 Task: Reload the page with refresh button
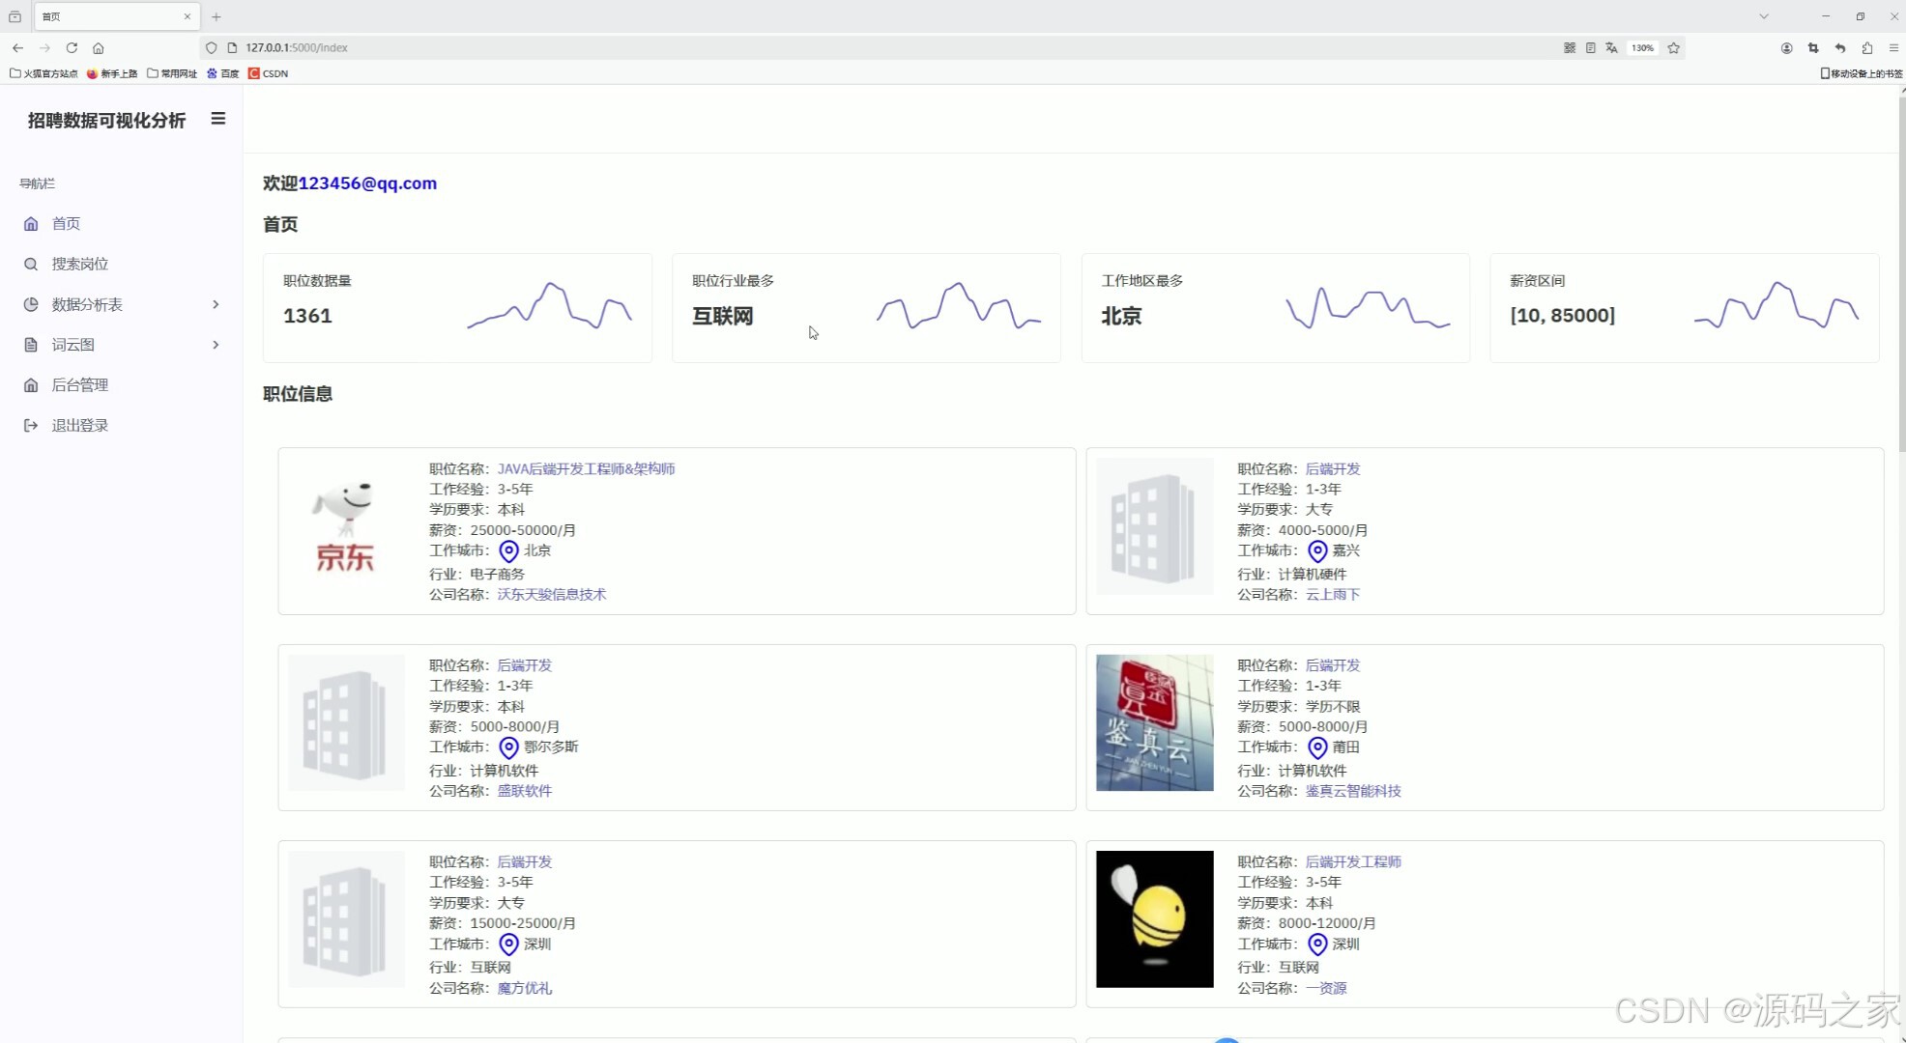72,47
